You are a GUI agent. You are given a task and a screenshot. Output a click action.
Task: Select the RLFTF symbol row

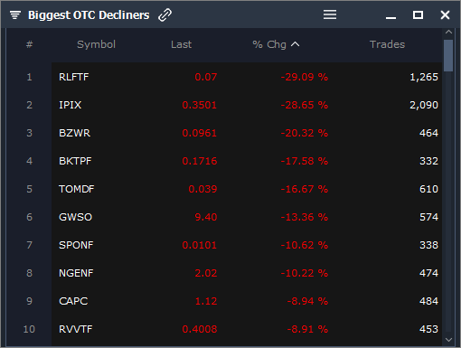[x=247, y=77]
